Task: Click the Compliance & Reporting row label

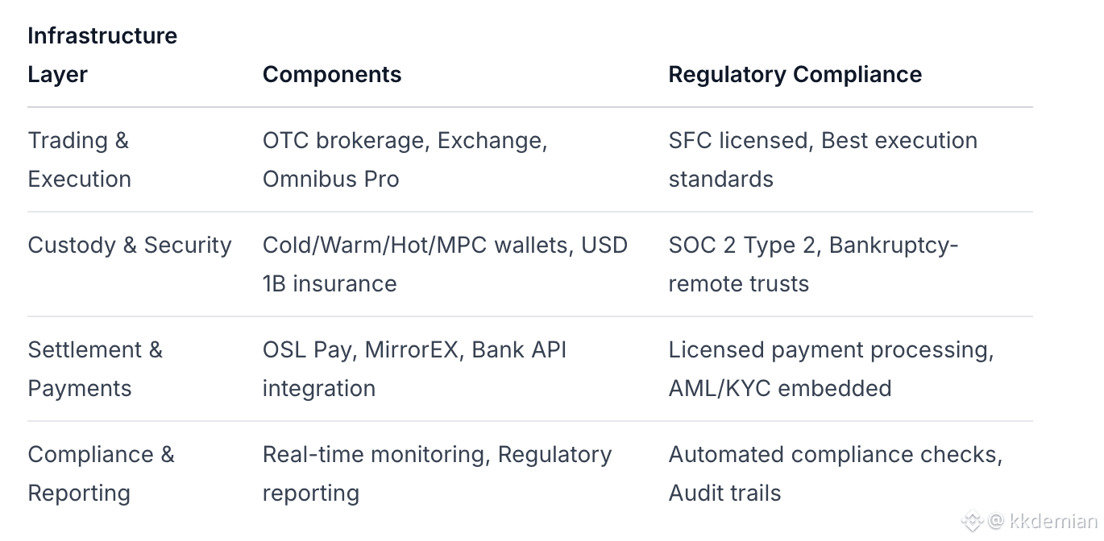Action: (x=101, y=473)
